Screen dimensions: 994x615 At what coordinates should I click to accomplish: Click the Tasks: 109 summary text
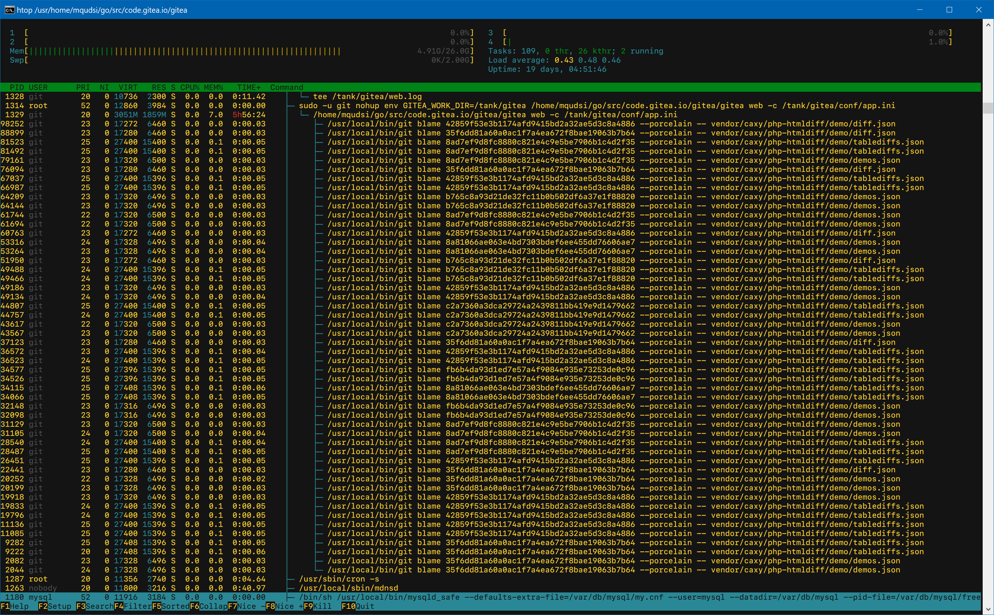pyautogui.click(x=512, y=51)
